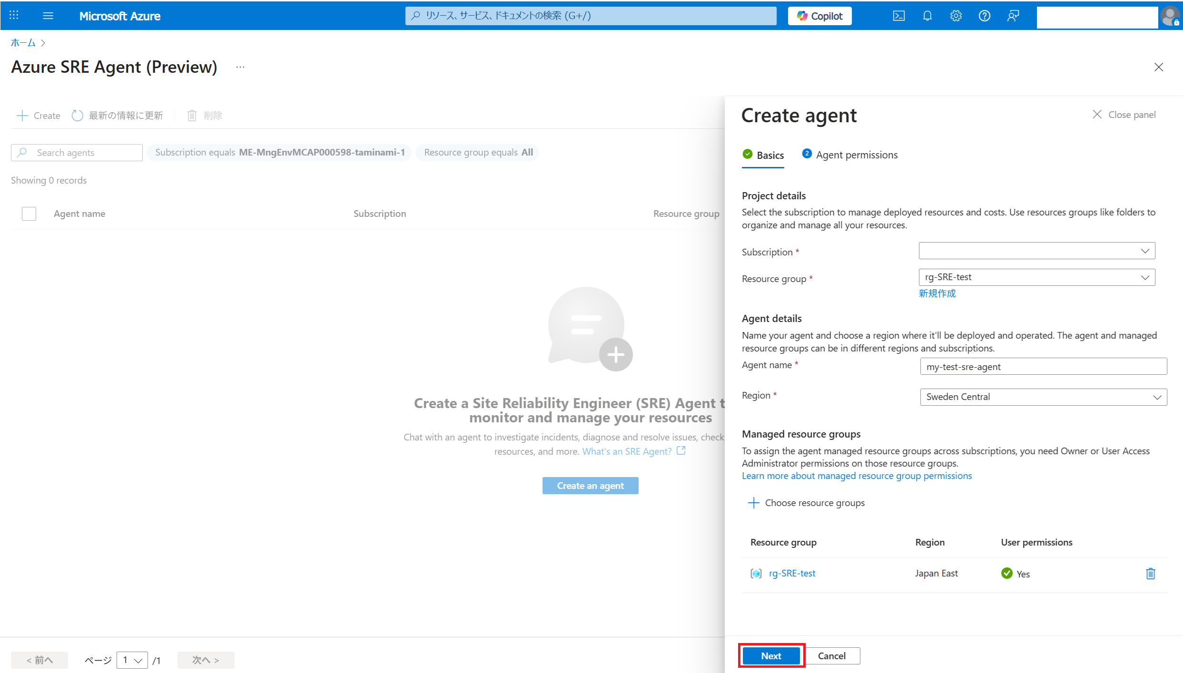This screenshot has width=1183, height=673.
Task: Click the Showing 0 records text
Action: click(49, 180)
